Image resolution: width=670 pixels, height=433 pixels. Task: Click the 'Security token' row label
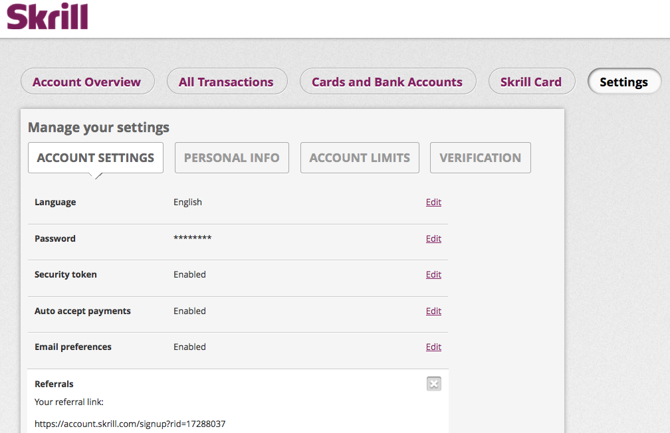(x=65, y=274)
